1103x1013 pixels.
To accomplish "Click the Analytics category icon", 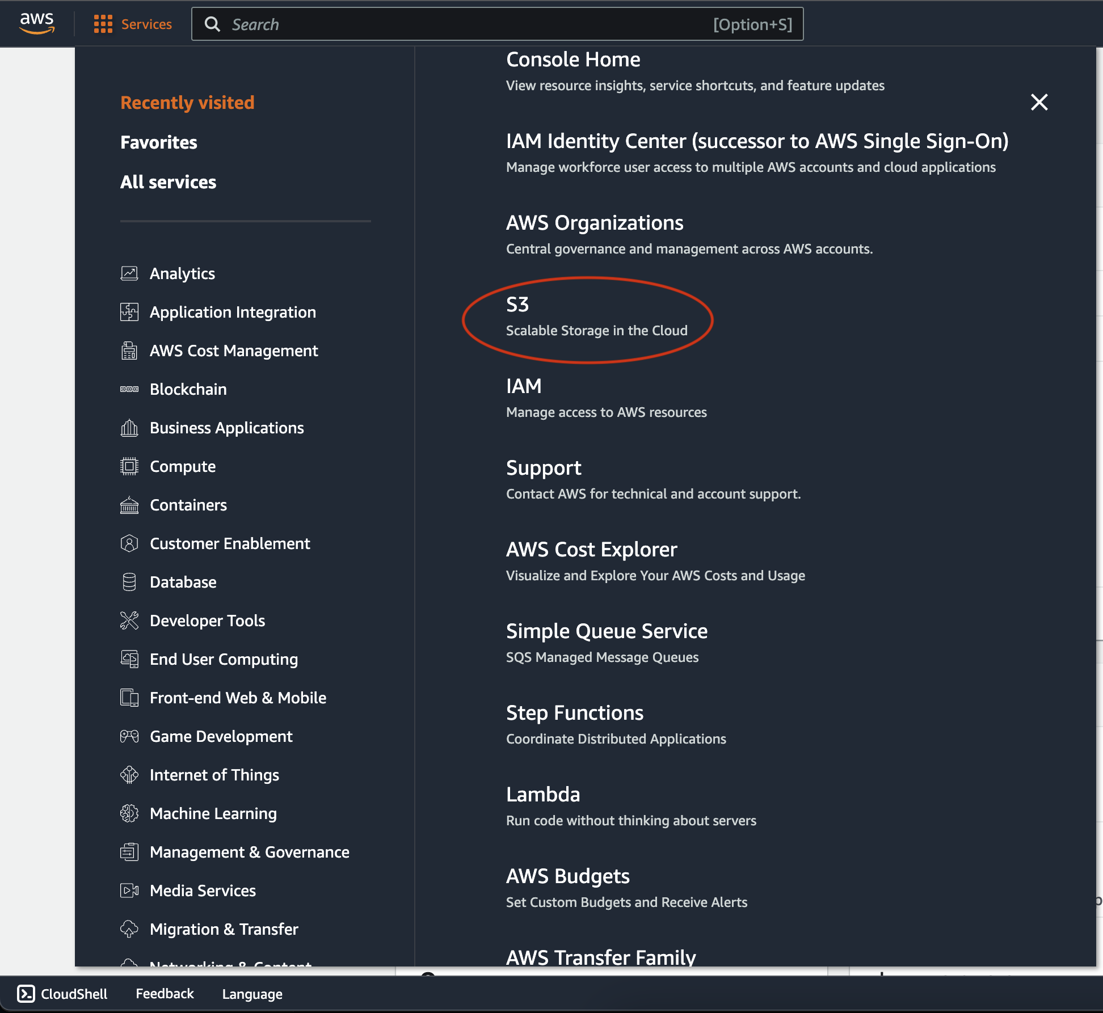I will [129, 273].
